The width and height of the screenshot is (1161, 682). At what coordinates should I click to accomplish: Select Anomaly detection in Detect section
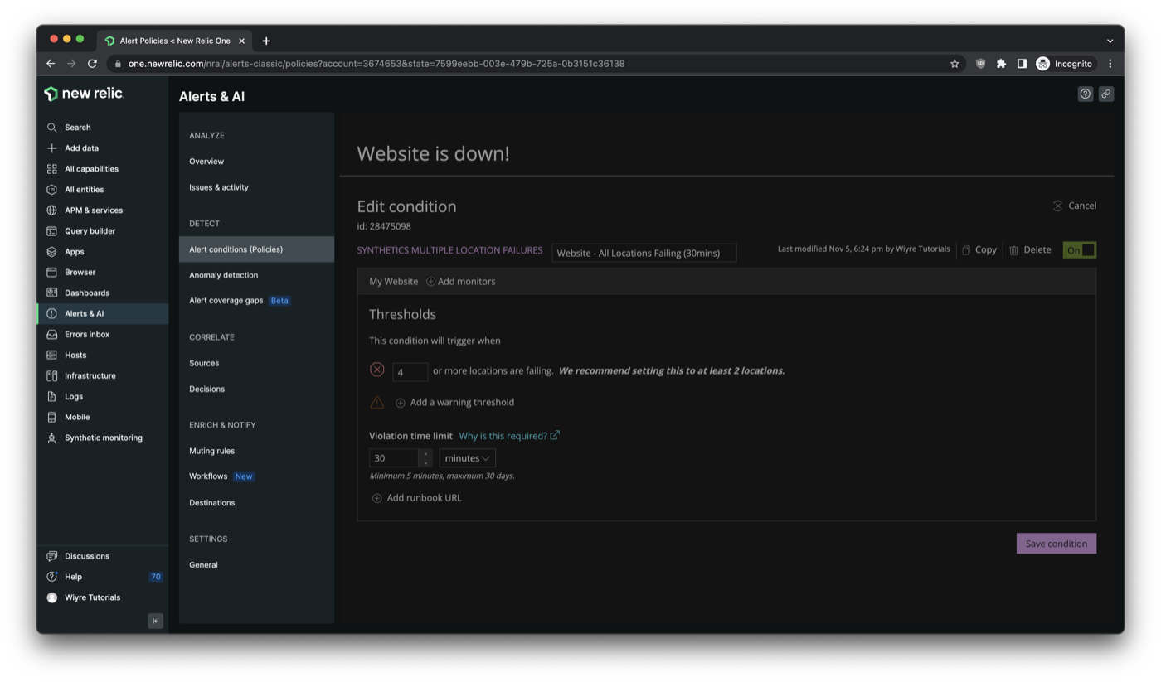pyautogui.click(x=223, y=275)
